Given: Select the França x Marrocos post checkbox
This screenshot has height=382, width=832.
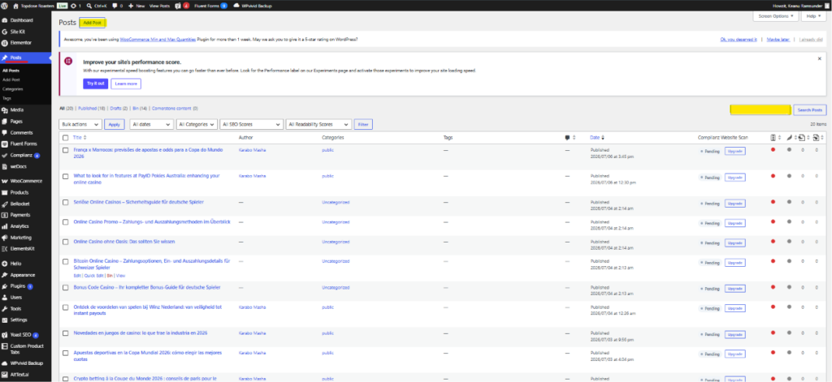Looking at the screenshot, I should [65, 151].
